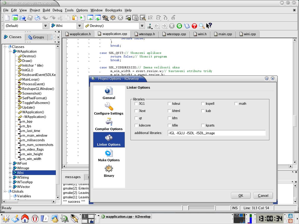Open Compiler Options in Project Options
Screen dimensions: 299x224
point(109,124)
